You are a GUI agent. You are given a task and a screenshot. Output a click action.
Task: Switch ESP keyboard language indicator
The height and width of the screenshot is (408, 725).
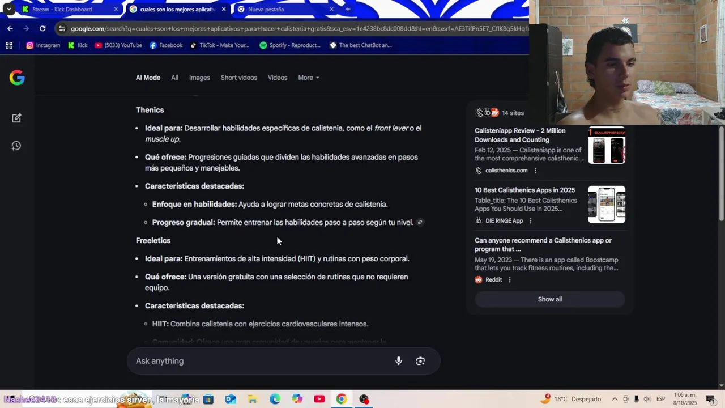[x=660, y=399]
